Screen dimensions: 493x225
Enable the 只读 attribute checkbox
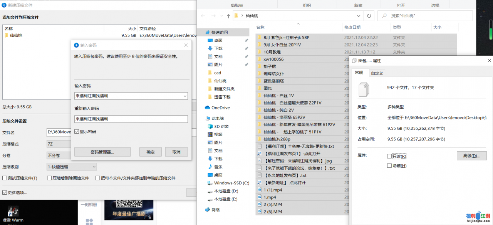coord(389,156)
